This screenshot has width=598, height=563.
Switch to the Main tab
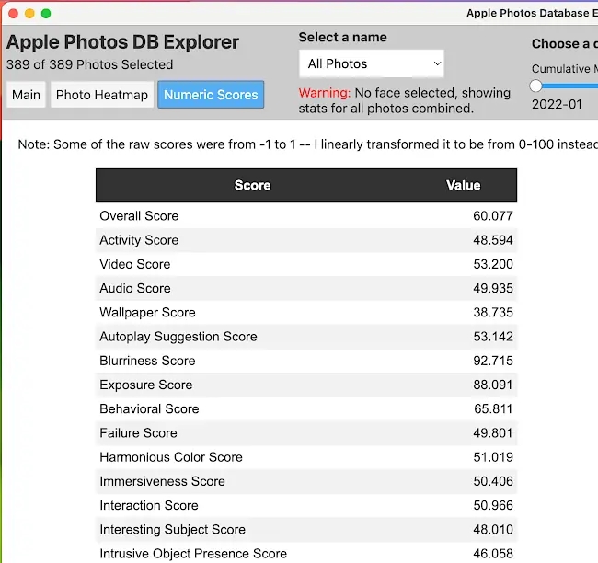pyautogui.click(x=26, y=95)
